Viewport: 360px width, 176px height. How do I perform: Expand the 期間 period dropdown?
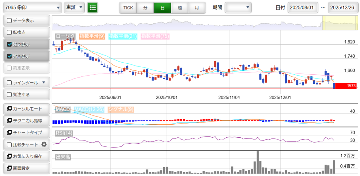click(x=238, y=7)
